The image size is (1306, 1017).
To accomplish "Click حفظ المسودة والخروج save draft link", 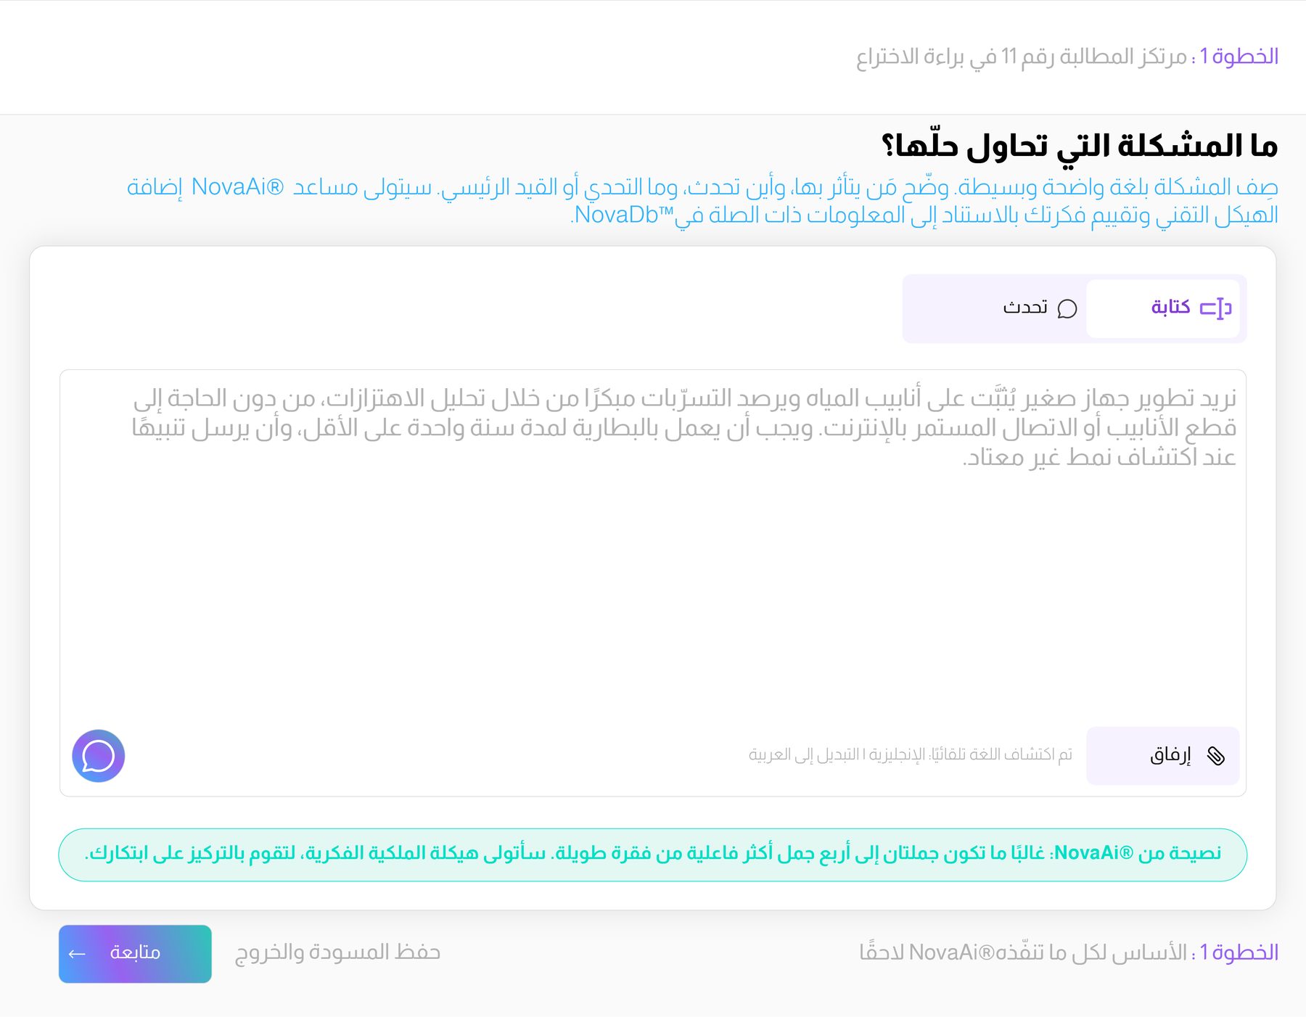I will [337, 952].
